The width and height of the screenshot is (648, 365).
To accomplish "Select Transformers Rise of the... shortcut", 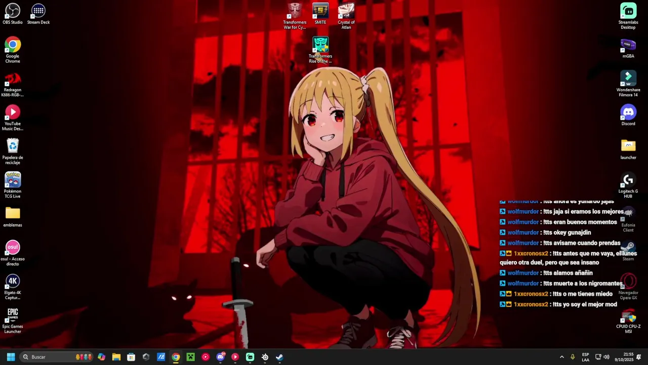I will click(320, 50).
